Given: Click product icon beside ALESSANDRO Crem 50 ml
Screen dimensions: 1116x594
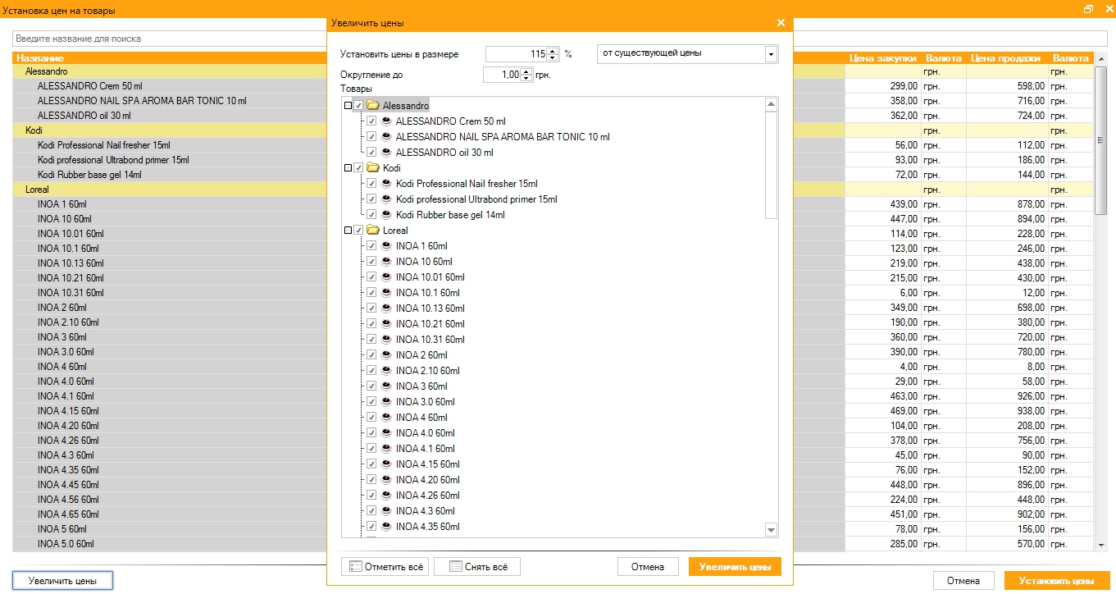Looking at the screenshot, I should (x=385, y=121).
